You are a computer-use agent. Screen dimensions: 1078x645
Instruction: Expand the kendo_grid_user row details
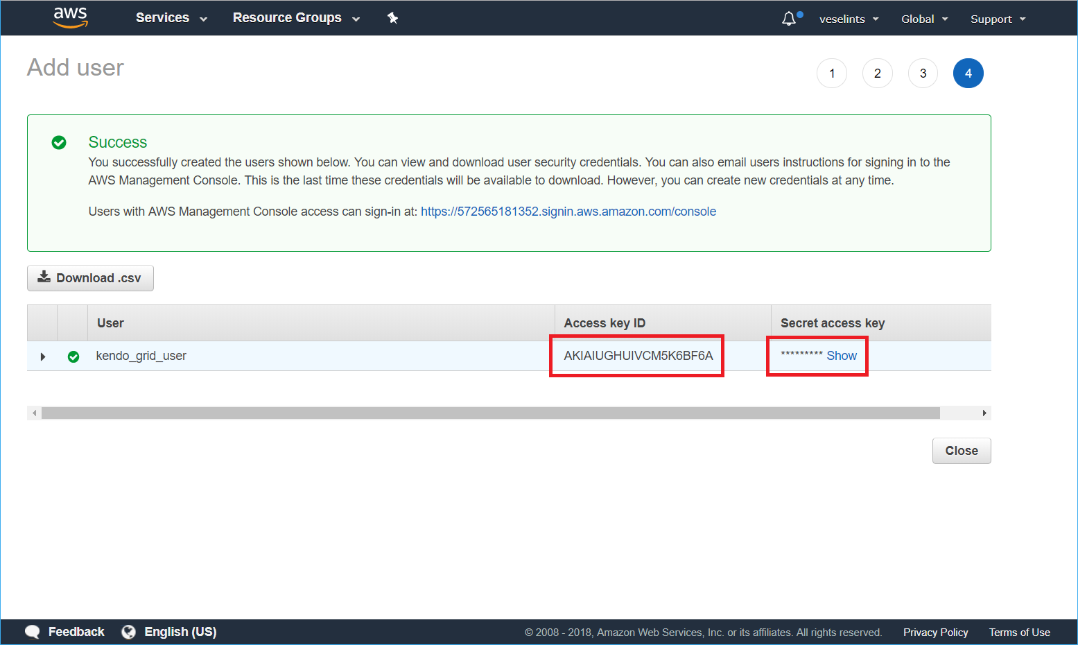tap(42, 356)
